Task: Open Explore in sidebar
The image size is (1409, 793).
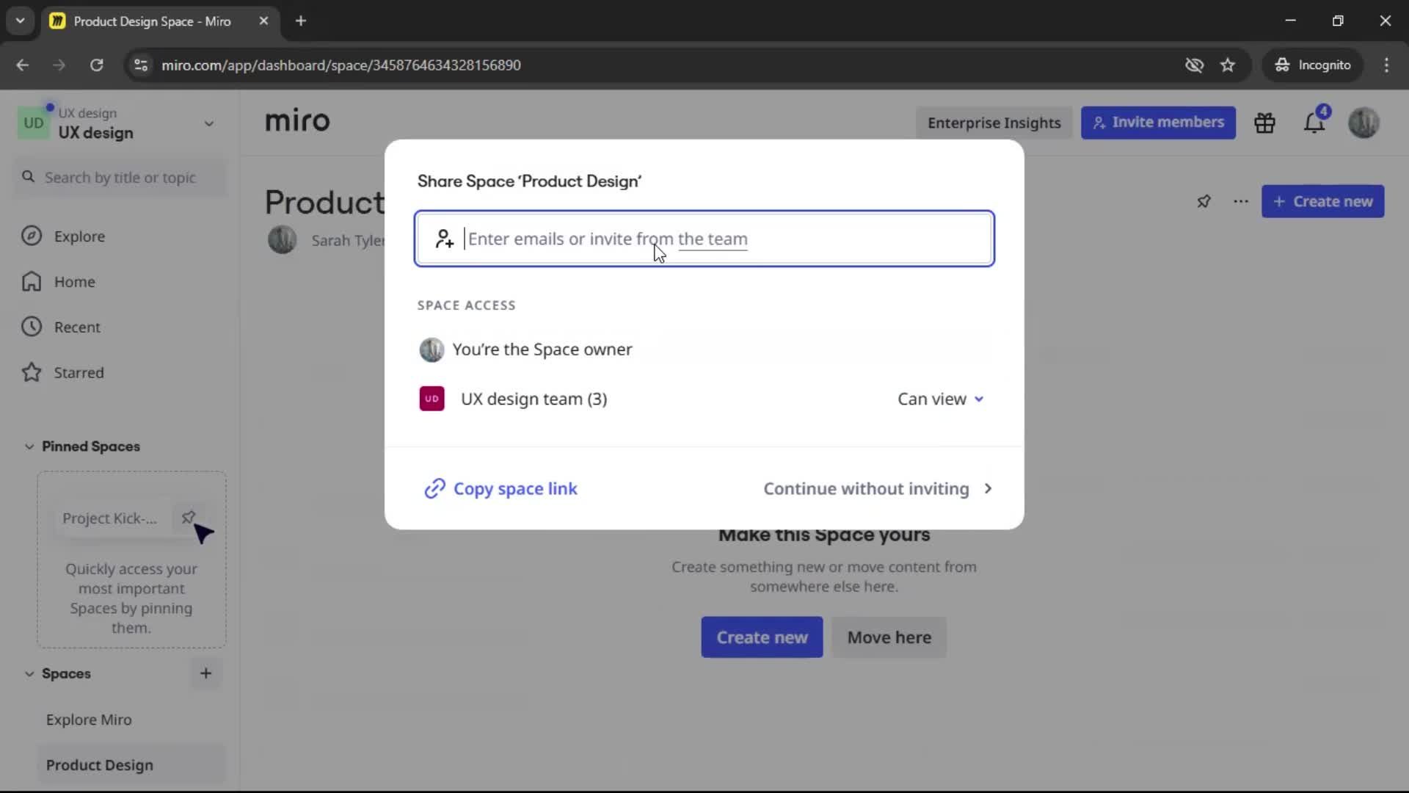Action: coord(79,236)
